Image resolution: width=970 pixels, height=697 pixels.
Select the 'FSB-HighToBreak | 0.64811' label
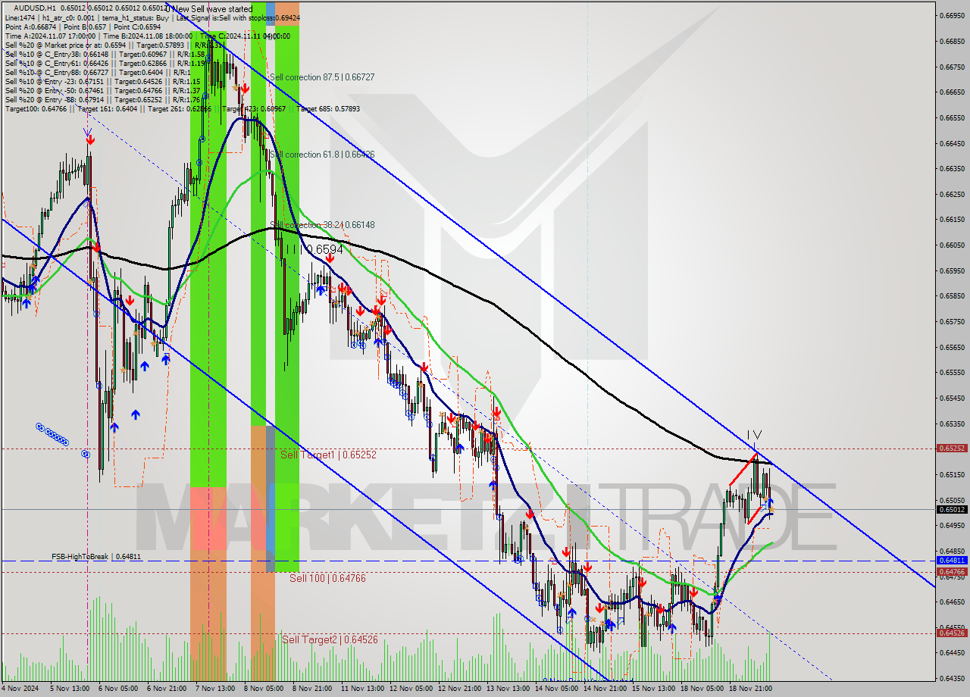(96, 557)
